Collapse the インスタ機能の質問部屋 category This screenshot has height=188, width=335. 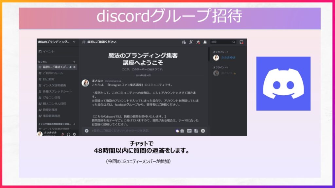pos(55,124)
